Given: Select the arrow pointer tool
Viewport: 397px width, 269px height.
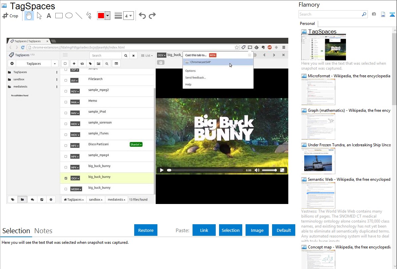Looking at the screenshot, I should (x=39, y=16).
